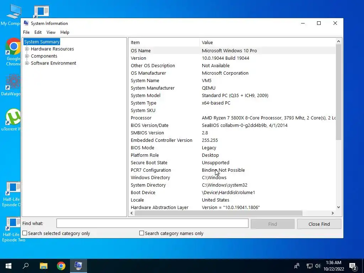
Task: Select the uTorrent desktop shortcut
Action: (12, 120)
